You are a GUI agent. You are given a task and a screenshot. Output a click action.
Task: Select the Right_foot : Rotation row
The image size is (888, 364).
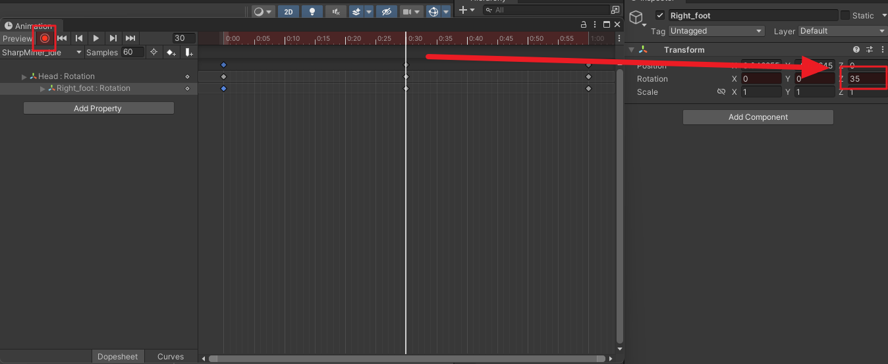tap(99, 88)
